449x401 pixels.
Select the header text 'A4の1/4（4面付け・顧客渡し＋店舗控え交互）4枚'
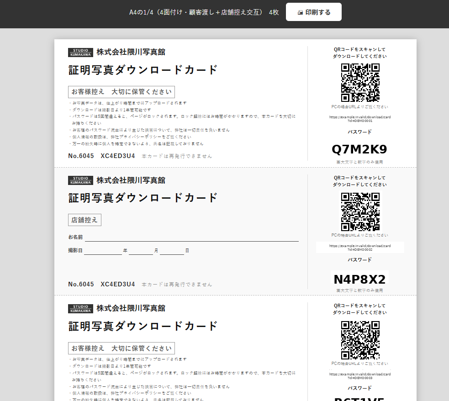click(x=204, y=12)
